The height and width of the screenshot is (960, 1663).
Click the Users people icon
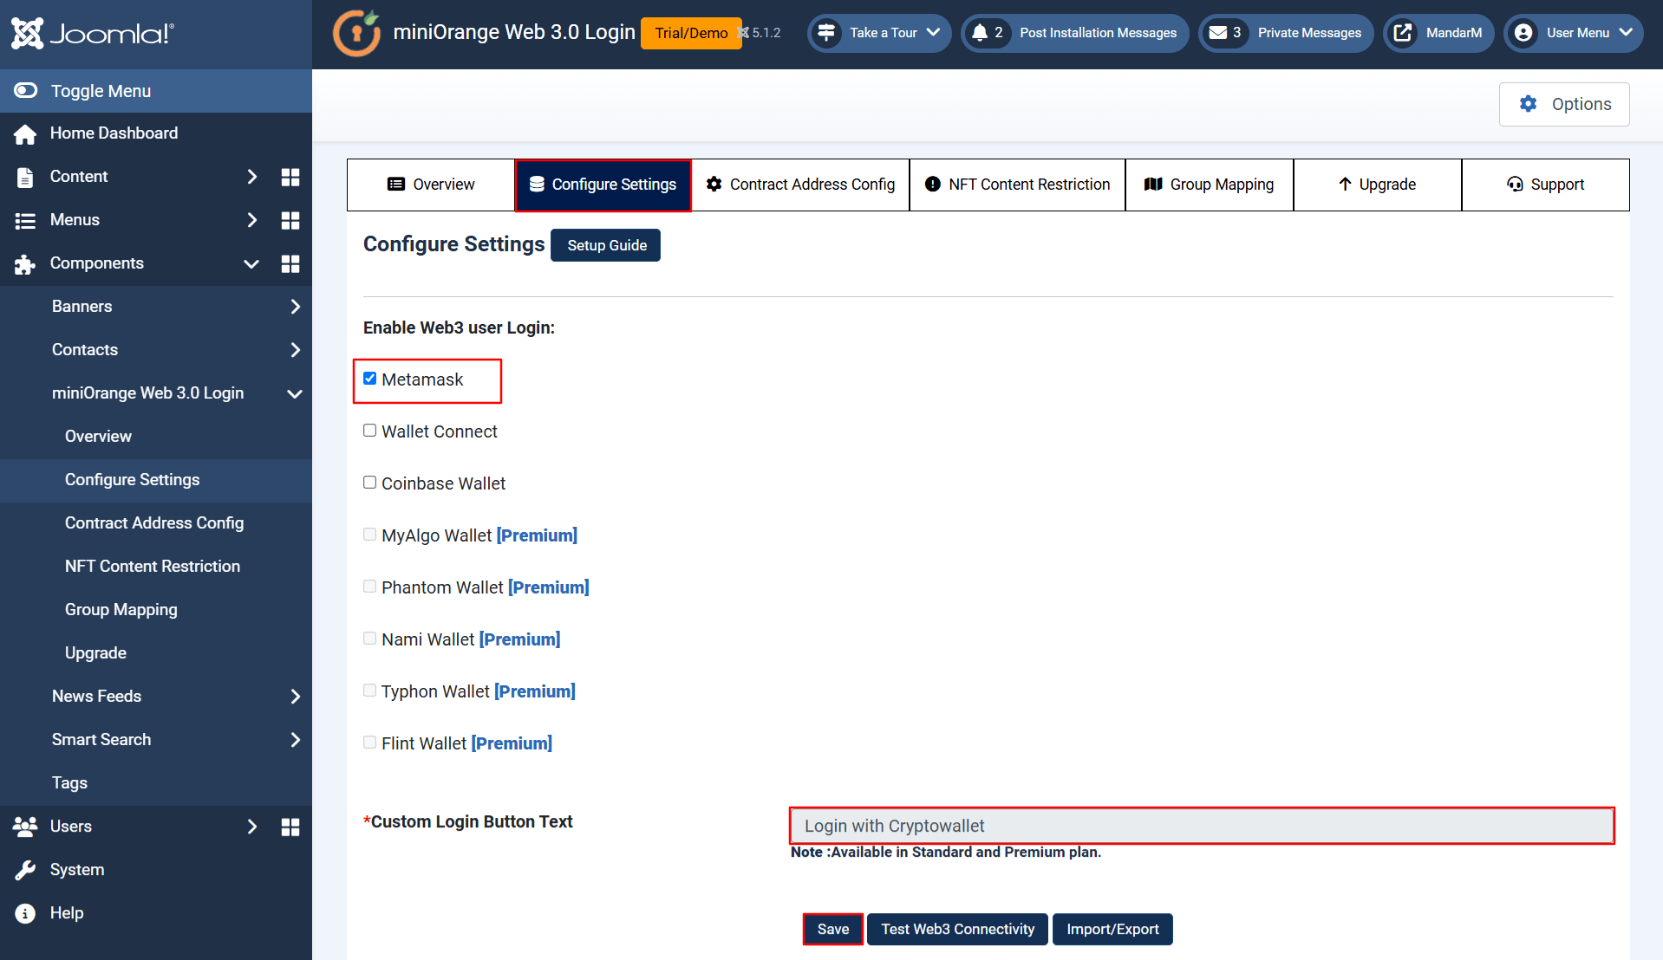[25, 827]
